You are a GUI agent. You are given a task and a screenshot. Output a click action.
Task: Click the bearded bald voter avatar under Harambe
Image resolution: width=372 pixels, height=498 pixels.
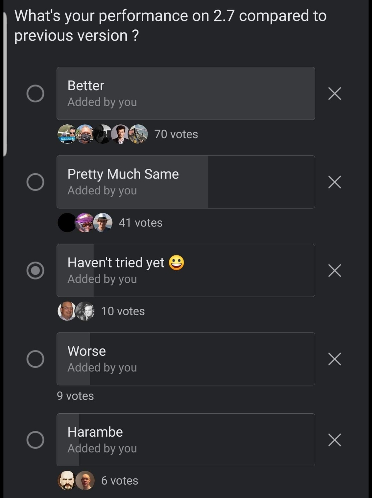[x=67, y=480]
